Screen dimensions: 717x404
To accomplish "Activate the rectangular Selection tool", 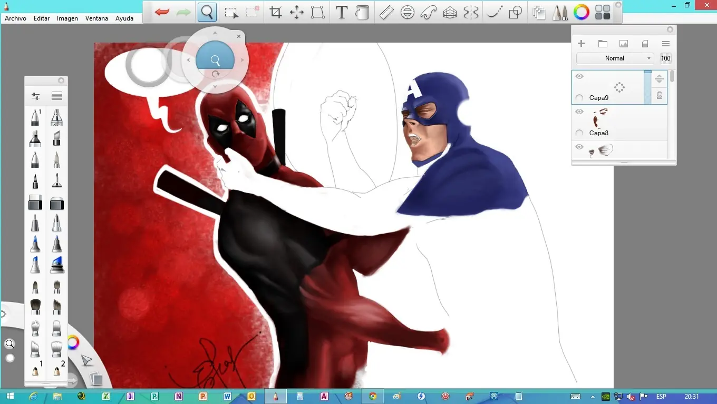I will [x=231, y=12].
